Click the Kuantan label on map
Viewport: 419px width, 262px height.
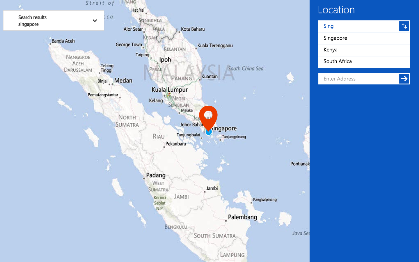pyautogui.click(x=210, y=76)
